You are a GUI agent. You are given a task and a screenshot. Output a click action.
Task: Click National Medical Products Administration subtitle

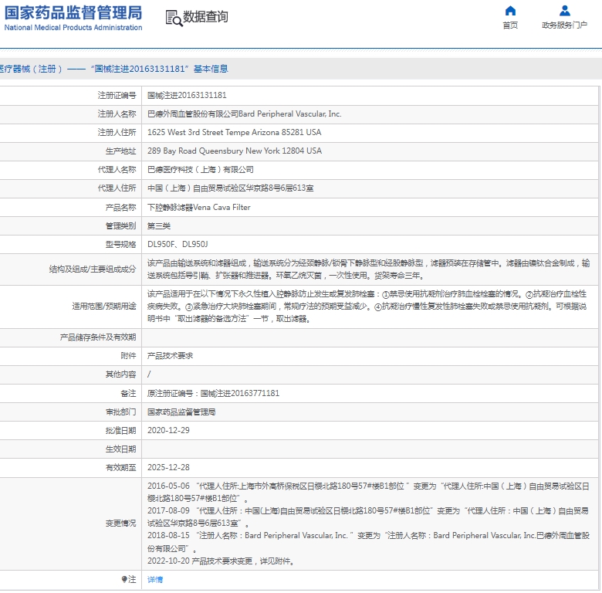pyautogui.click(x=73, y=28)
